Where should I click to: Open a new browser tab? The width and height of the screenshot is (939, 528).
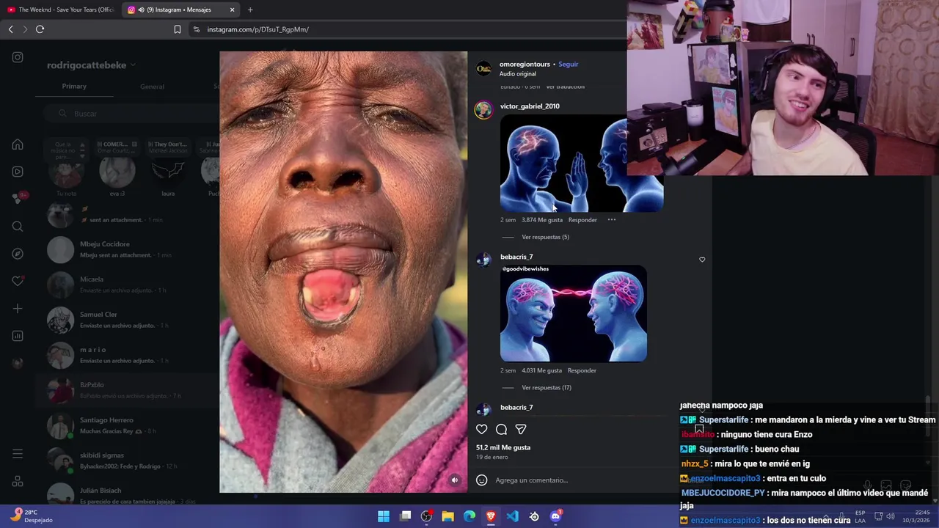click(250, 10)
